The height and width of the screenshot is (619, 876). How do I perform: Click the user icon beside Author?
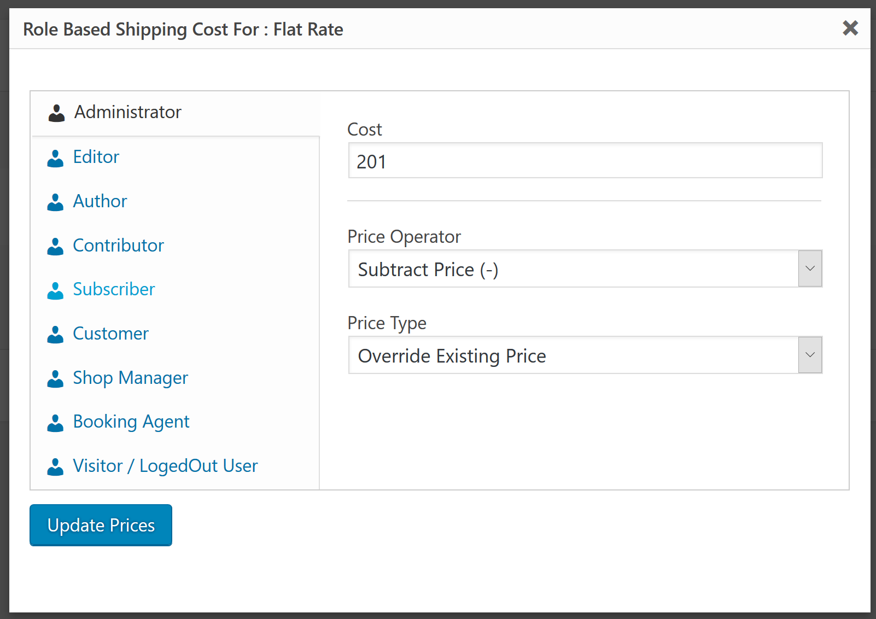[x=55, y=202]
